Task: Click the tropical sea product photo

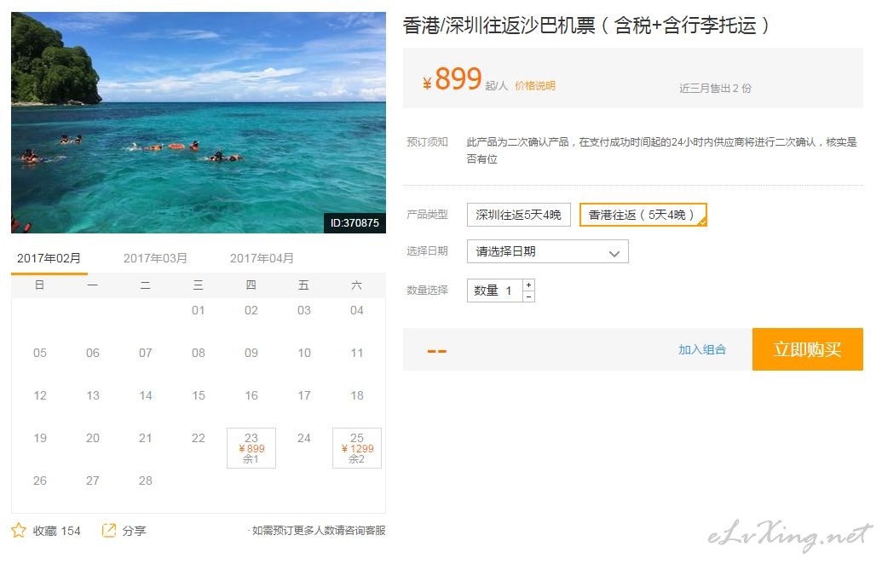Action: [x=199, y=123]
